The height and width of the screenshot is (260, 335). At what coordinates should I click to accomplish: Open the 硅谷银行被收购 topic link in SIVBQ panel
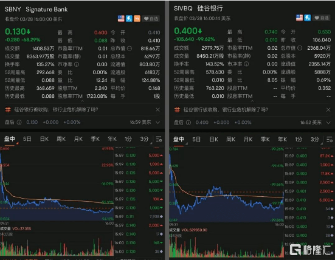click(x=226, y=110)
